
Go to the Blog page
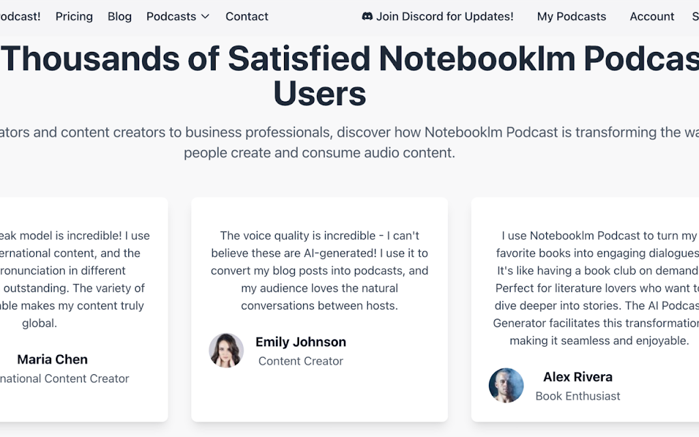pos(119,16)
